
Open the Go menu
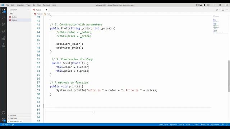(x=34, y=5)
